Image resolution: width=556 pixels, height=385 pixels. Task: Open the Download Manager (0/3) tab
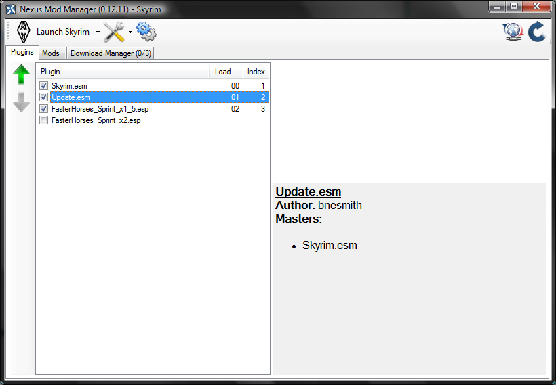(111, 53)
